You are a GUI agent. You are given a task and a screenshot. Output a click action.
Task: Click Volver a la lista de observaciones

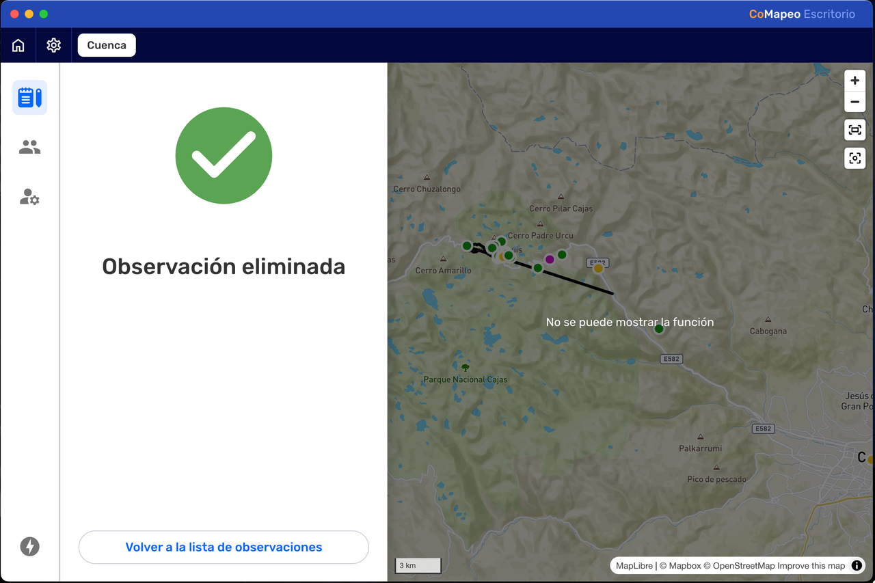[224, 547]
